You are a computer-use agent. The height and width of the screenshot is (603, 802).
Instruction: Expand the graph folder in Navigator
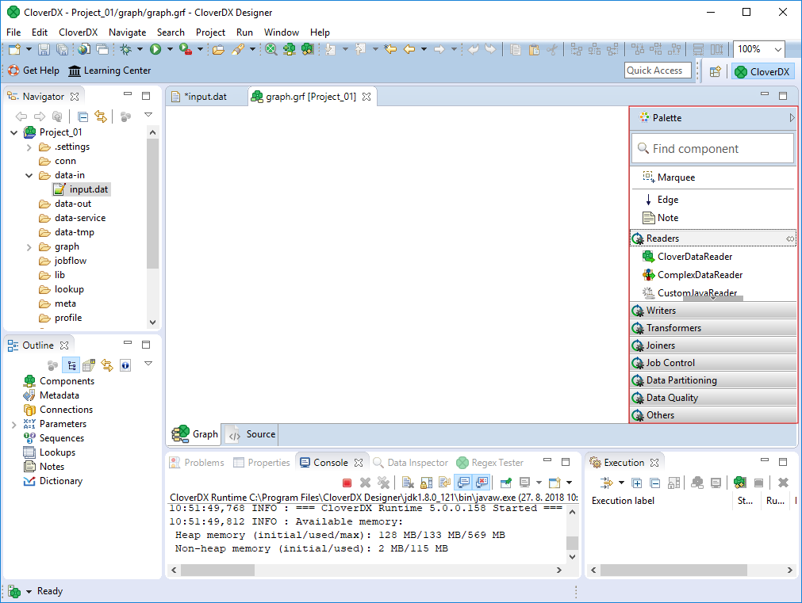29,246
